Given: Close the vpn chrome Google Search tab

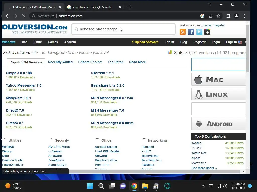Looking at the screenshot, I should [x=120, y=7].
